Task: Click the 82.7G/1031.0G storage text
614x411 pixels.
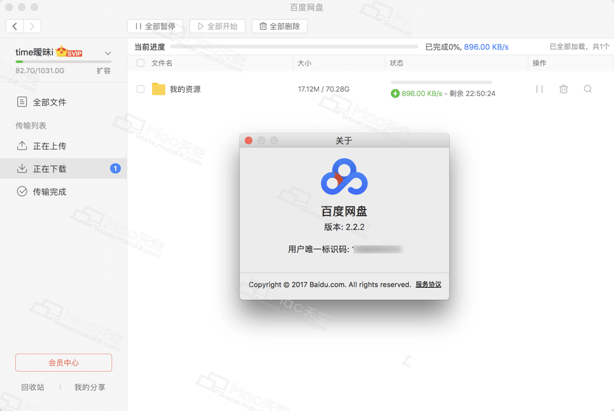Action: click(x=40, y=71)
